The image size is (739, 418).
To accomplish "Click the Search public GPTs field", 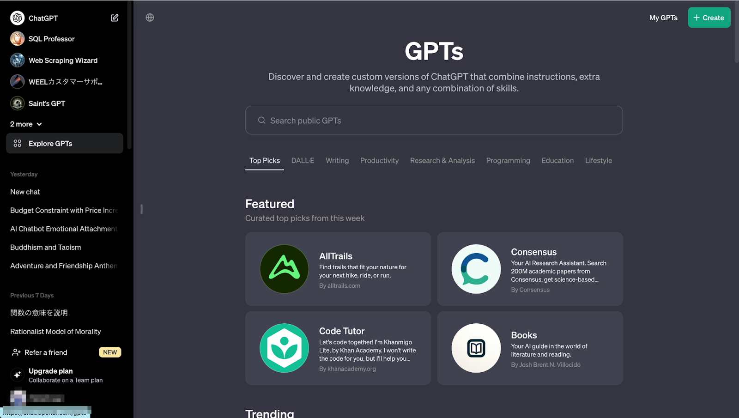I will tap(434, 120).
